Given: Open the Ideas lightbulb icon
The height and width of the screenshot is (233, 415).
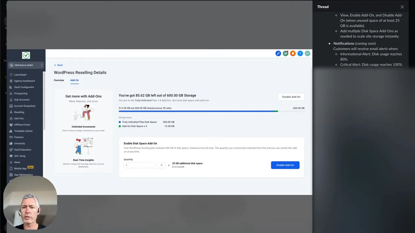Looking at the screenshot, I should pyautogui.click(x=11, y=162).
